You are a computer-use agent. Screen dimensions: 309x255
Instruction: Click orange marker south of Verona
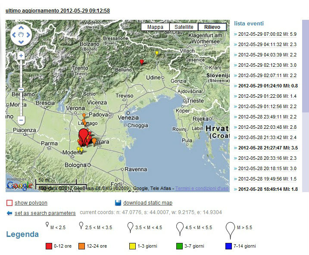(x=84, y=115)
